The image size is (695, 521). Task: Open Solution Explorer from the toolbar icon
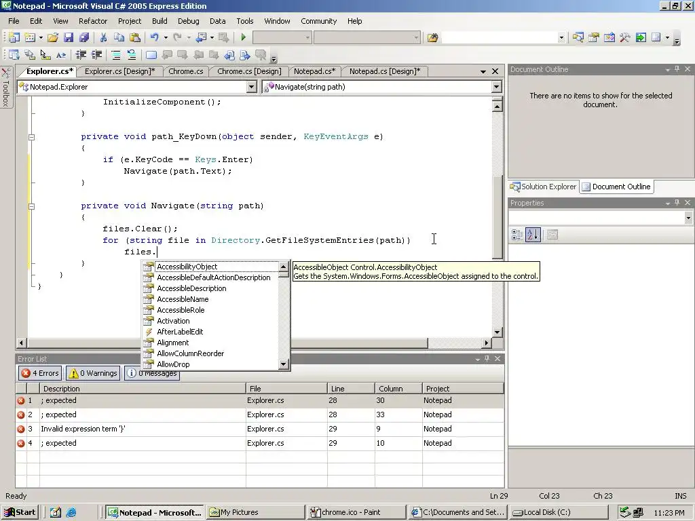(x=578, y=38)
